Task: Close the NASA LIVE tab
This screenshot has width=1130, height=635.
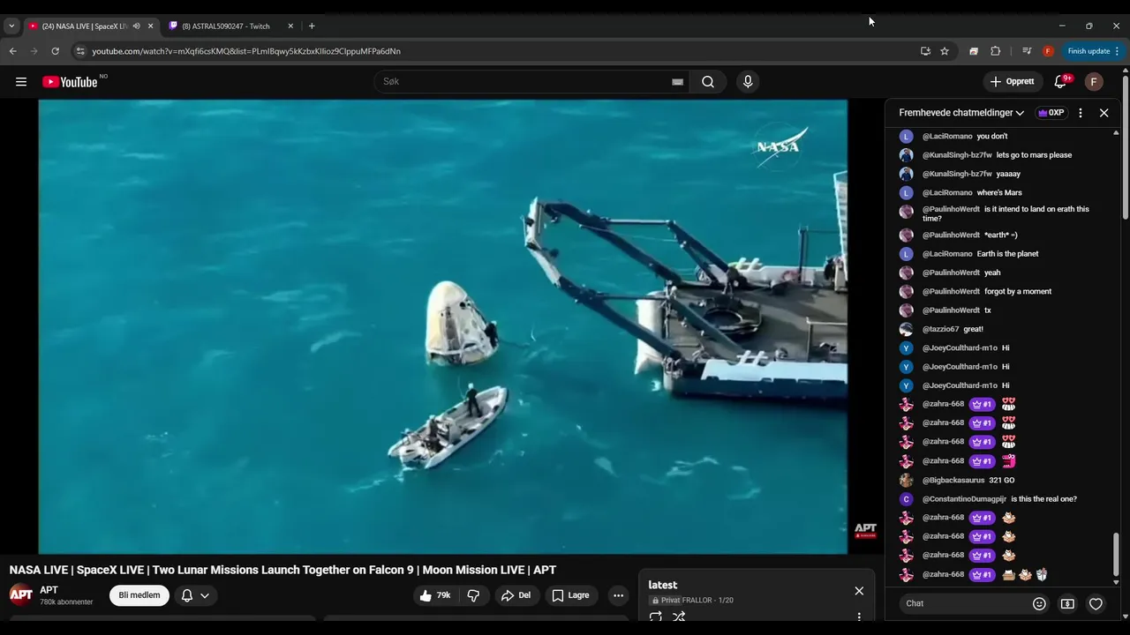Action: pos(150,26)
